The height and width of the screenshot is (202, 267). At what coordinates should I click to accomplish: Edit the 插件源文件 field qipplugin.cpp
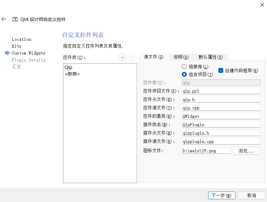221,141
